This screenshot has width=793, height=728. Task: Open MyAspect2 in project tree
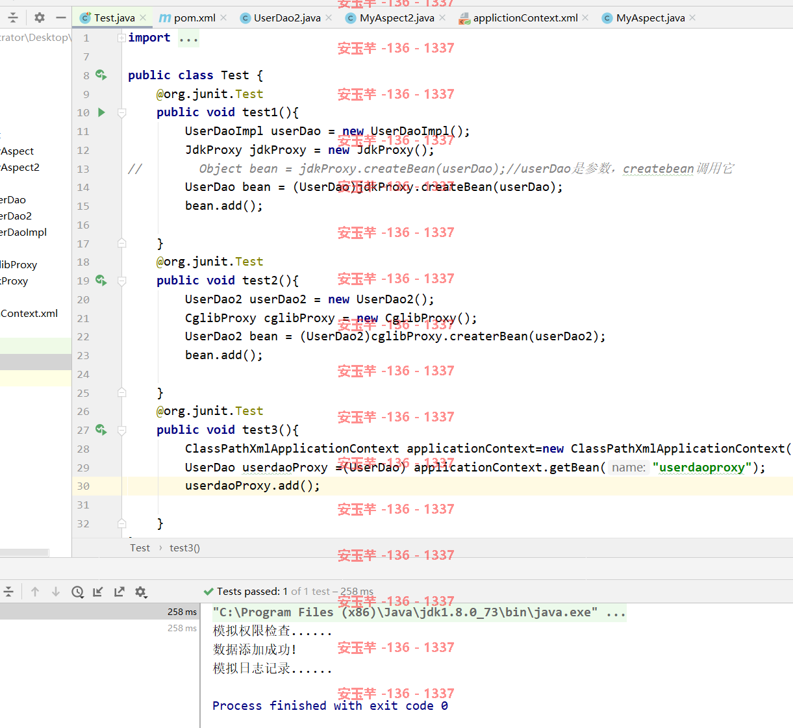[19, 167]
